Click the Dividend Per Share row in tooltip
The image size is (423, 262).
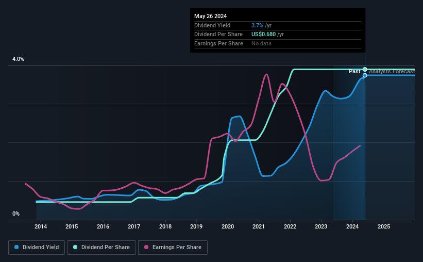coord(278,35)
